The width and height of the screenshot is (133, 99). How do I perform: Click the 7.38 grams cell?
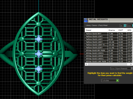pos(112,34)
